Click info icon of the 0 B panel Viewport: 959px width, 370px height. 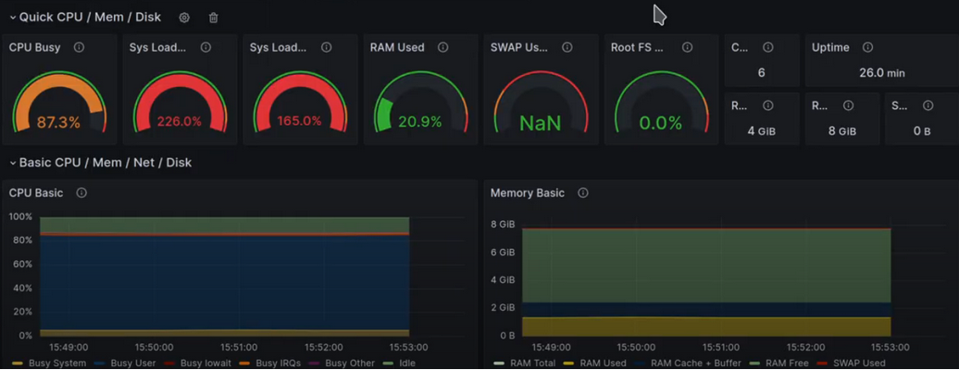[x=928, y=105]
